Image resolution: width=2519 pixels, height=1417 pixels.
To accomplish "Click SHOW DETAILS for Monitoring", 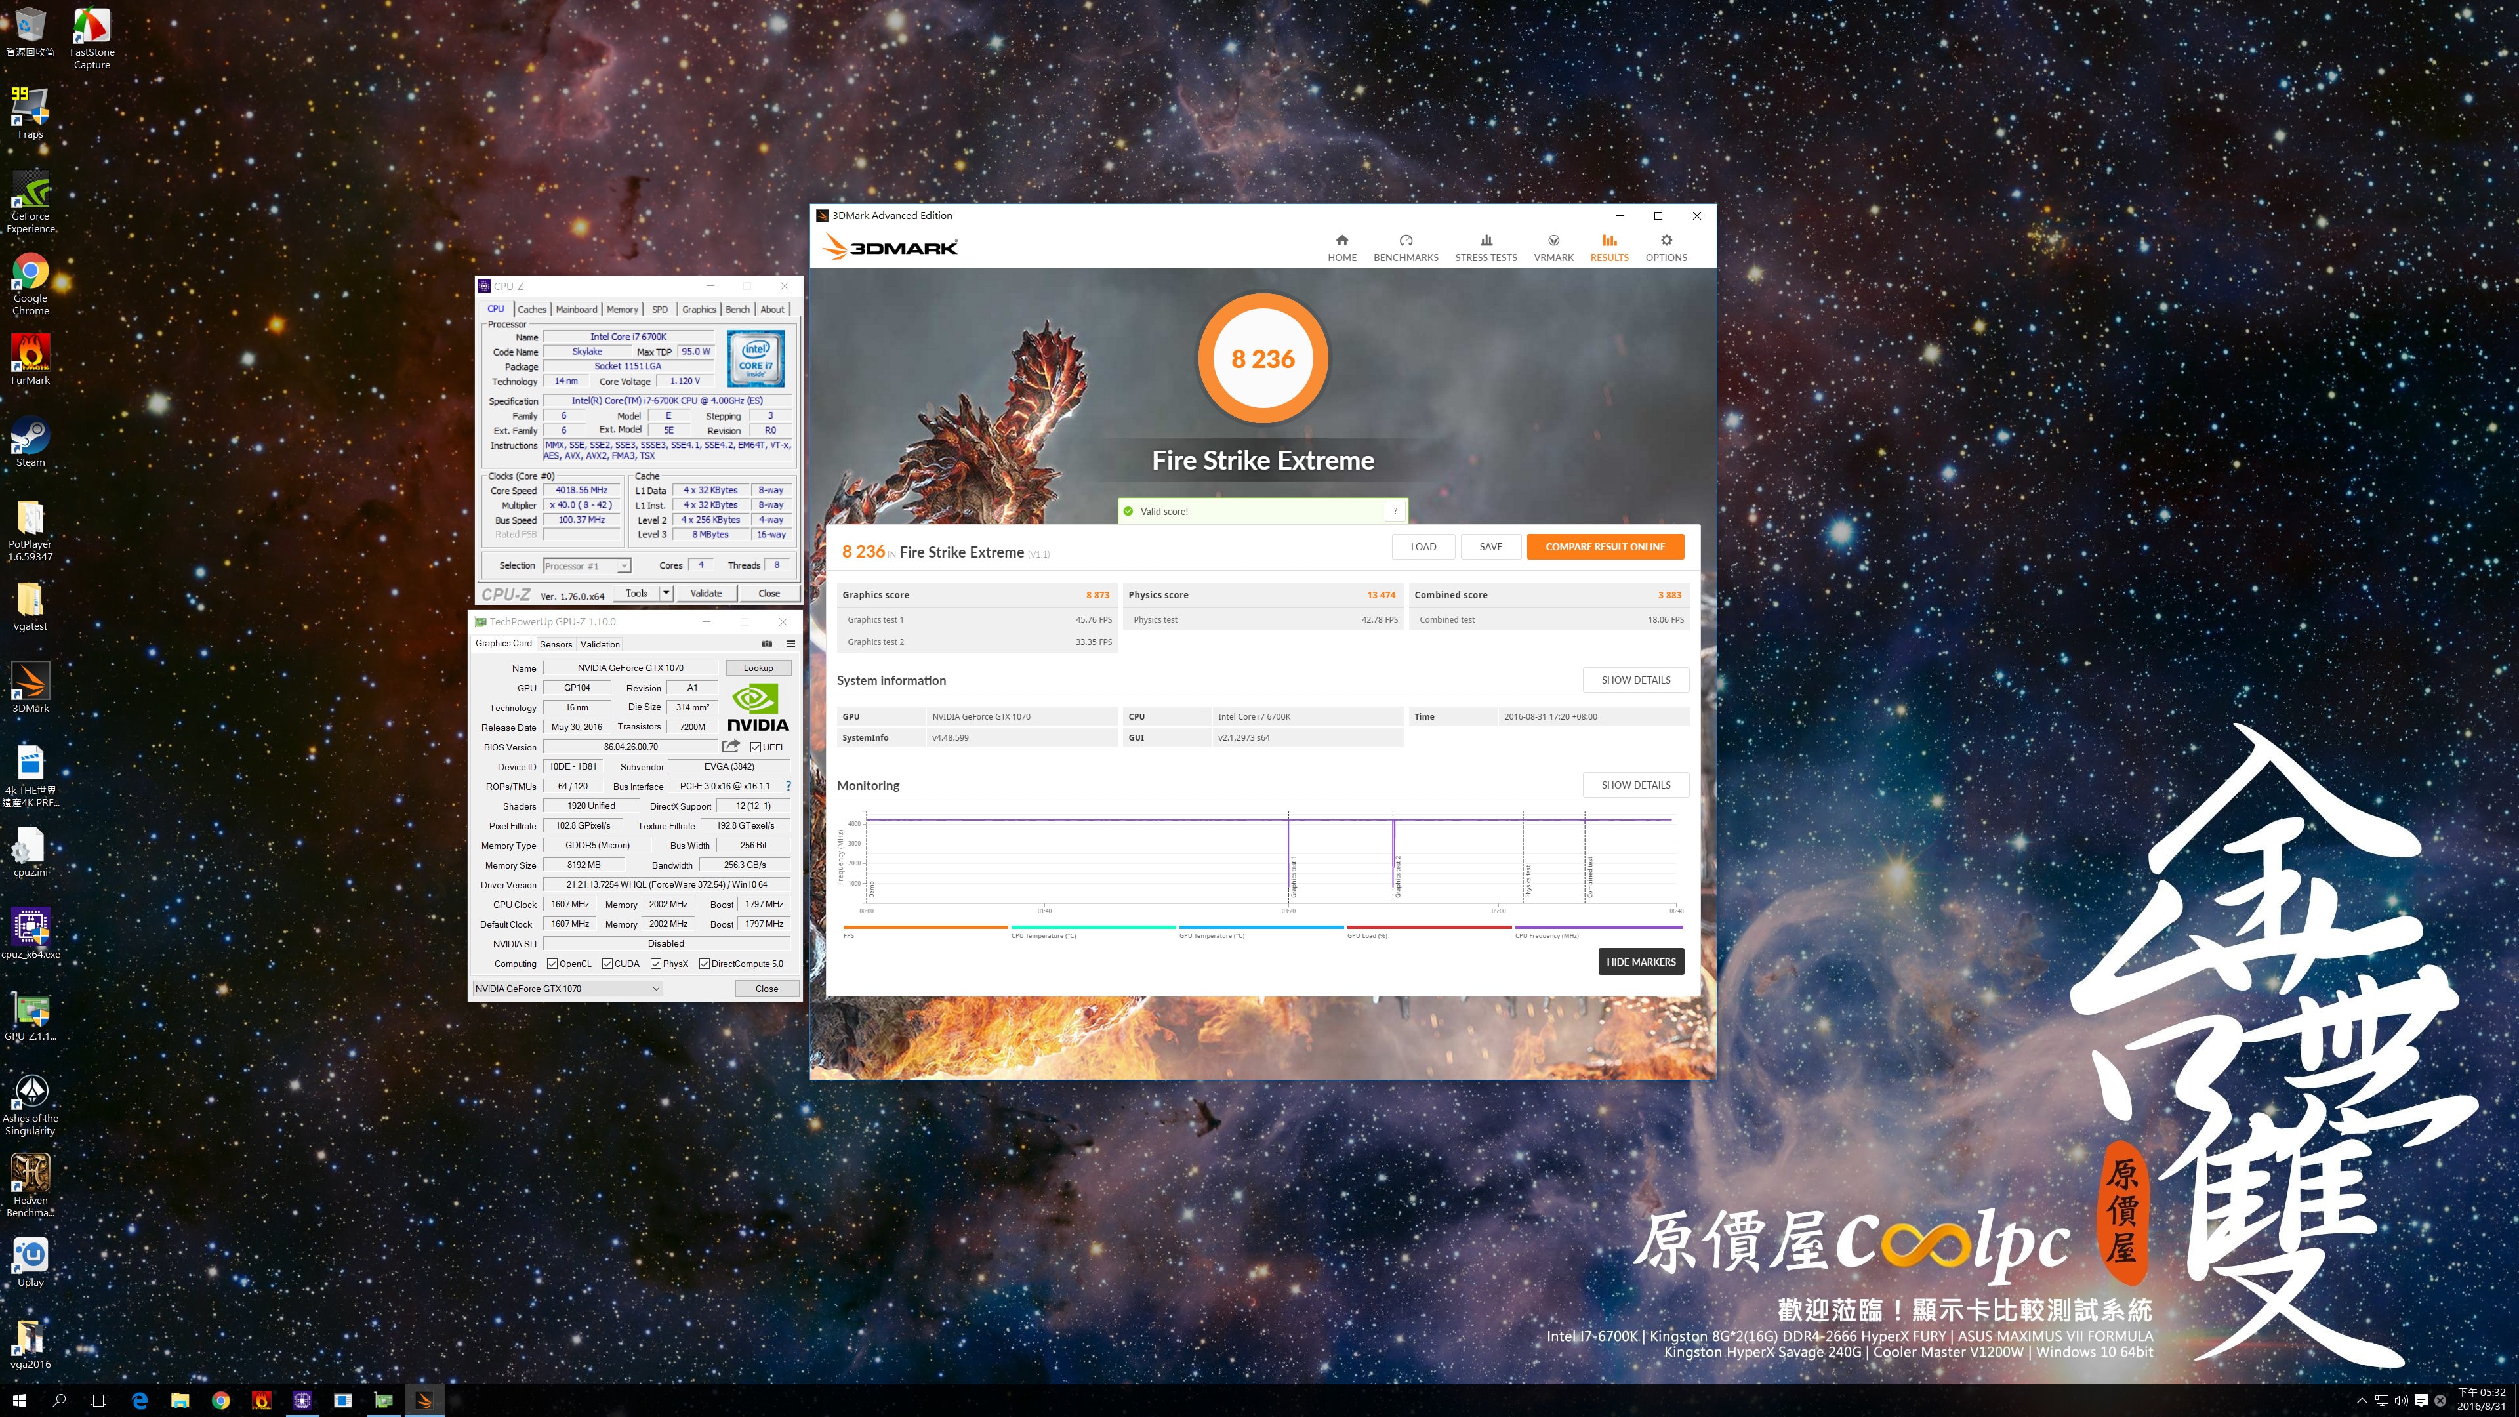I will tap(1635, 785).
